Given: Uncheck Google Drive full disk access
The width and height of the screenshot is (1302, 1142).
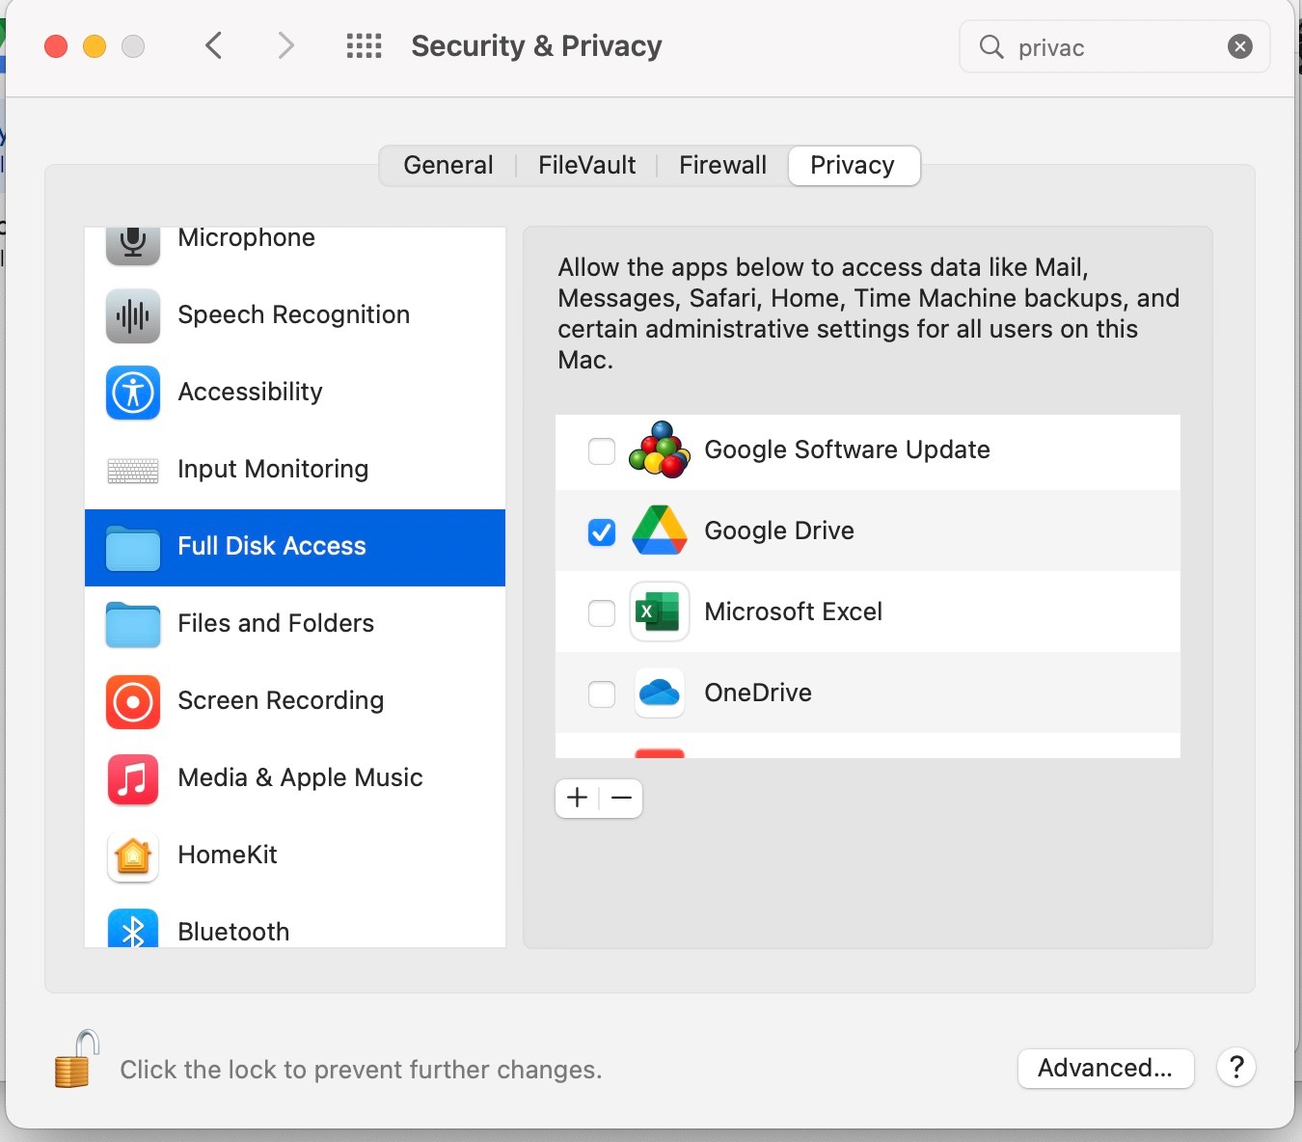Looking at the screenshot, I should point(602,531).
